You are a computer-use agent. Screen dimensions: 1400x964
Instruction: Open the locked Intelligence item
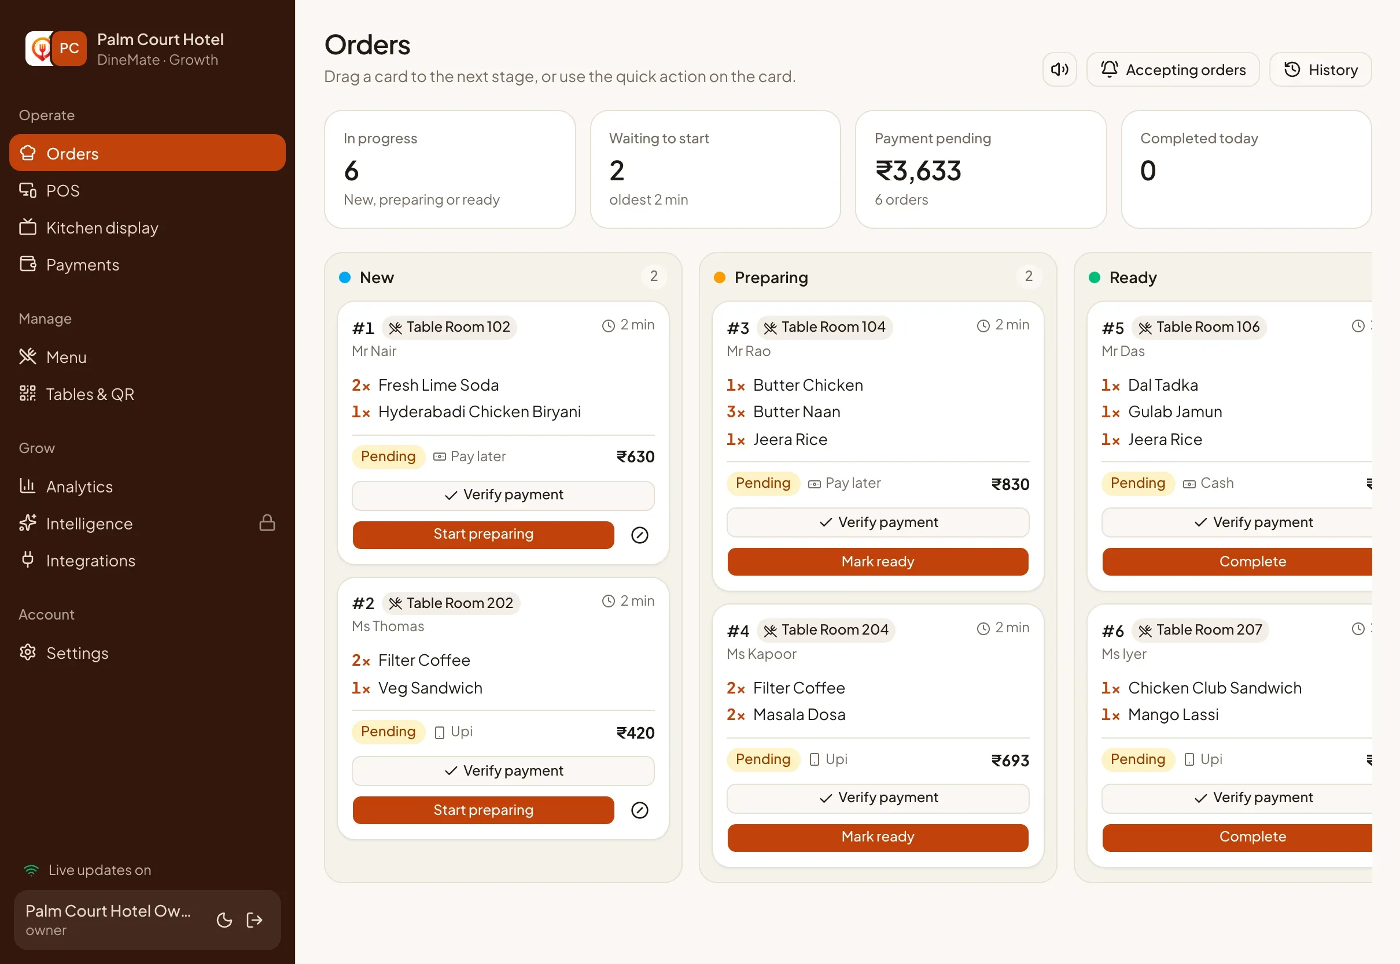(148, 523)
